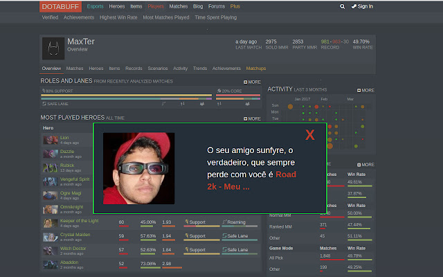Open the Ogre Magi hero icon
This screenshot has height=277, width=443.
51,195
